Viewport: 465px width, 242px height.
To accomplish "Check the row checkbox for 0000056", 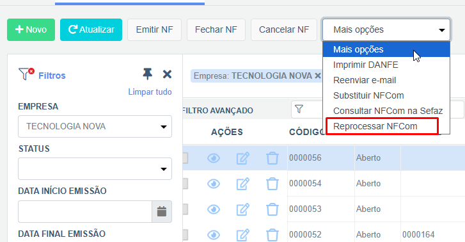I will coord(185,158).
